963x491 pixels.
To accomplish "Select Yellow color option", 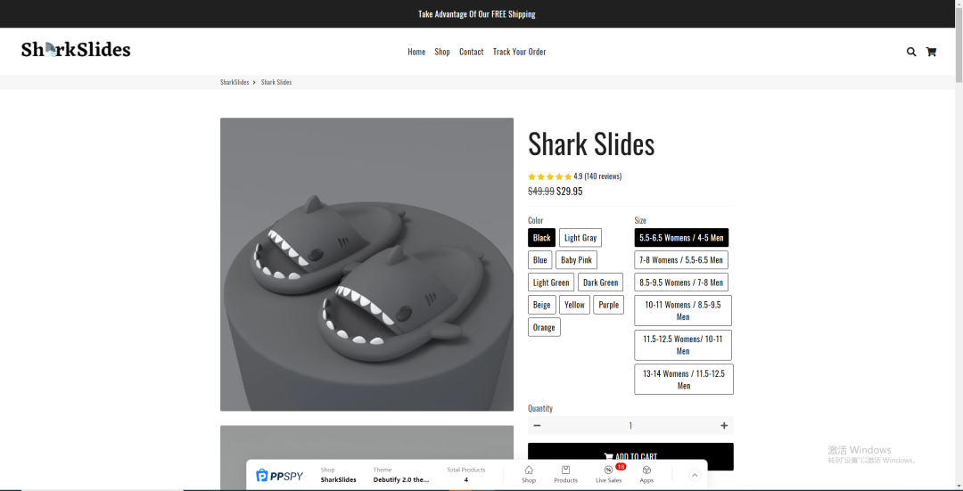I will 575,305.
